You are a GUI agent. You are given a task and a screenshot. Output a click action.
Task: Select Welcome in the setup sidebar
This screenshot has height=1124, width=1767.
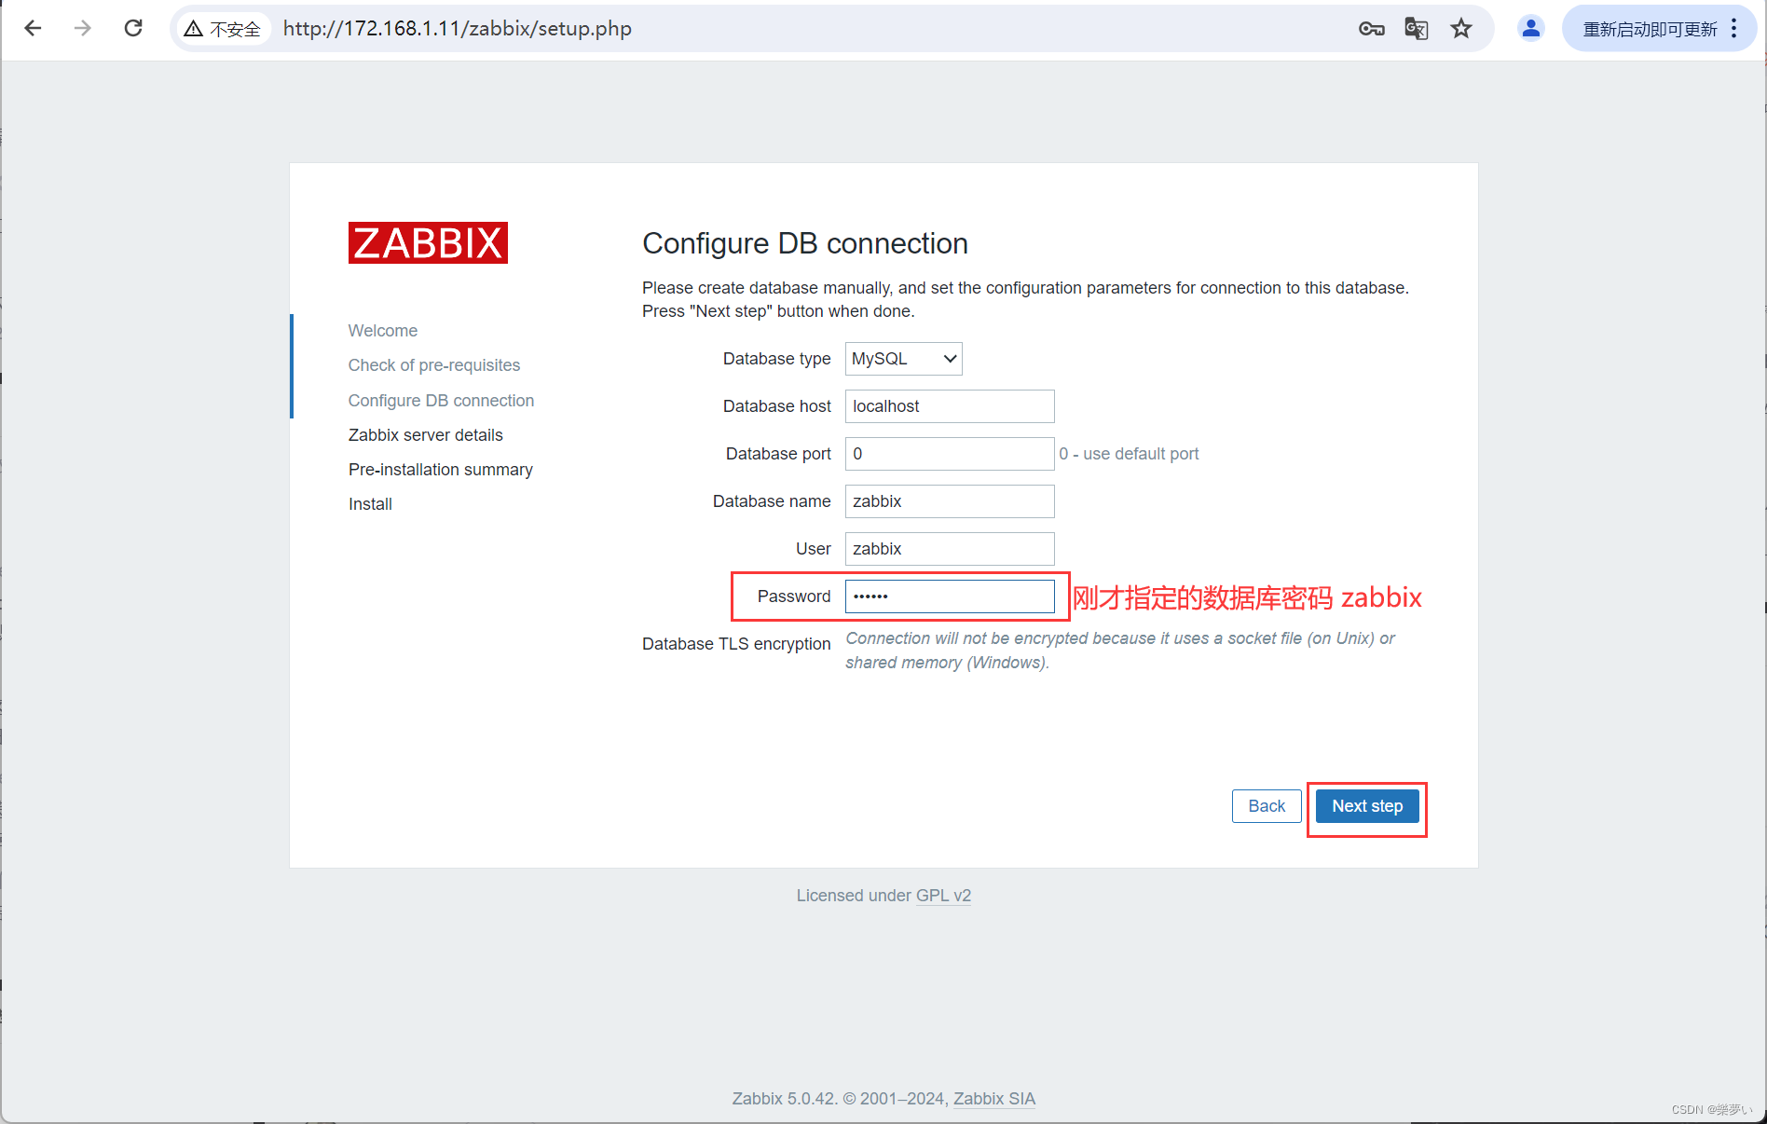click(x=382, y=330)
